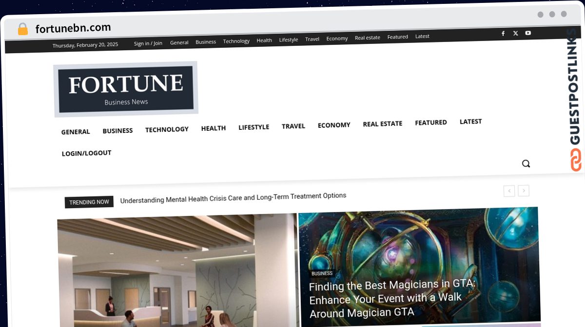Open the Finding the Best Magicians article
The height and width of the screenshot is (327, 585).
coord(392,299)
